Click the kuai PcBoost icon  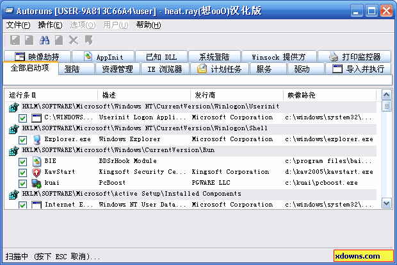(36, 184)
